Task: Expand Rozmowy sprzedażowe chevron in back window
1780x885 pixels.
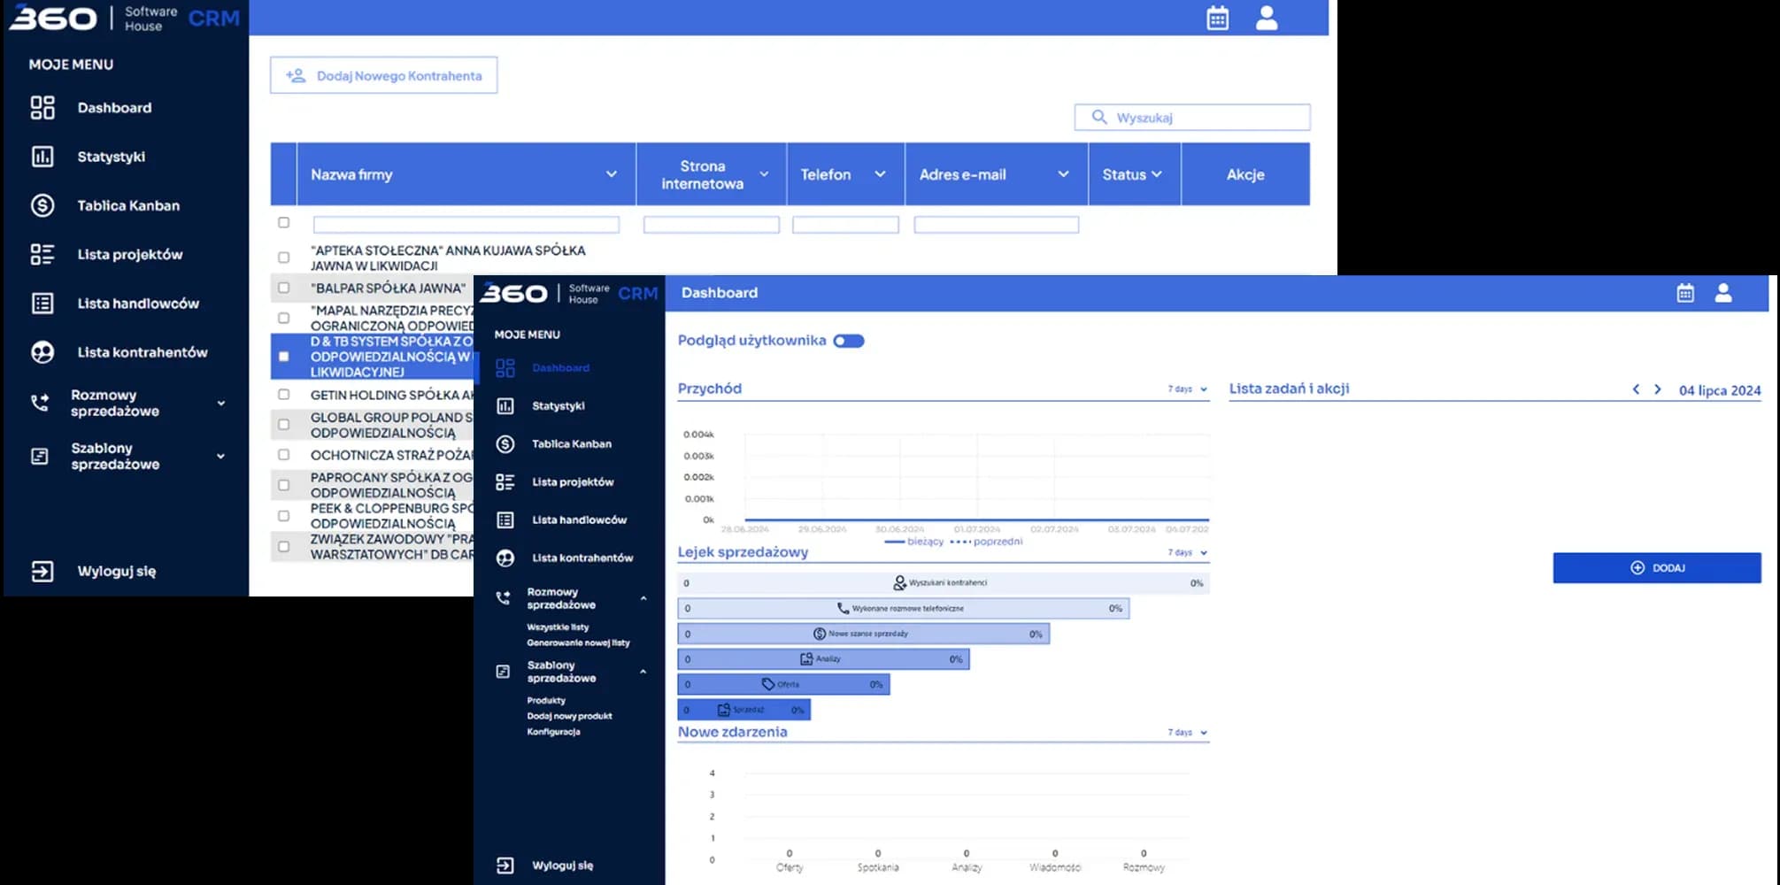Action: pos(221,403)
